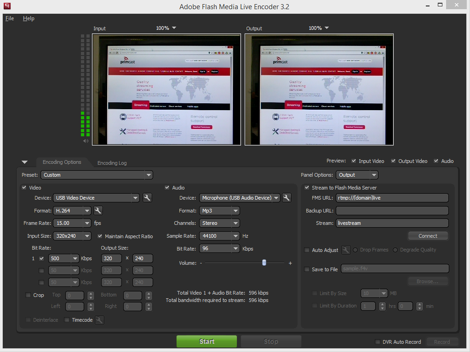Click Total bandwidth required 596 kbps

coord(258,300)
